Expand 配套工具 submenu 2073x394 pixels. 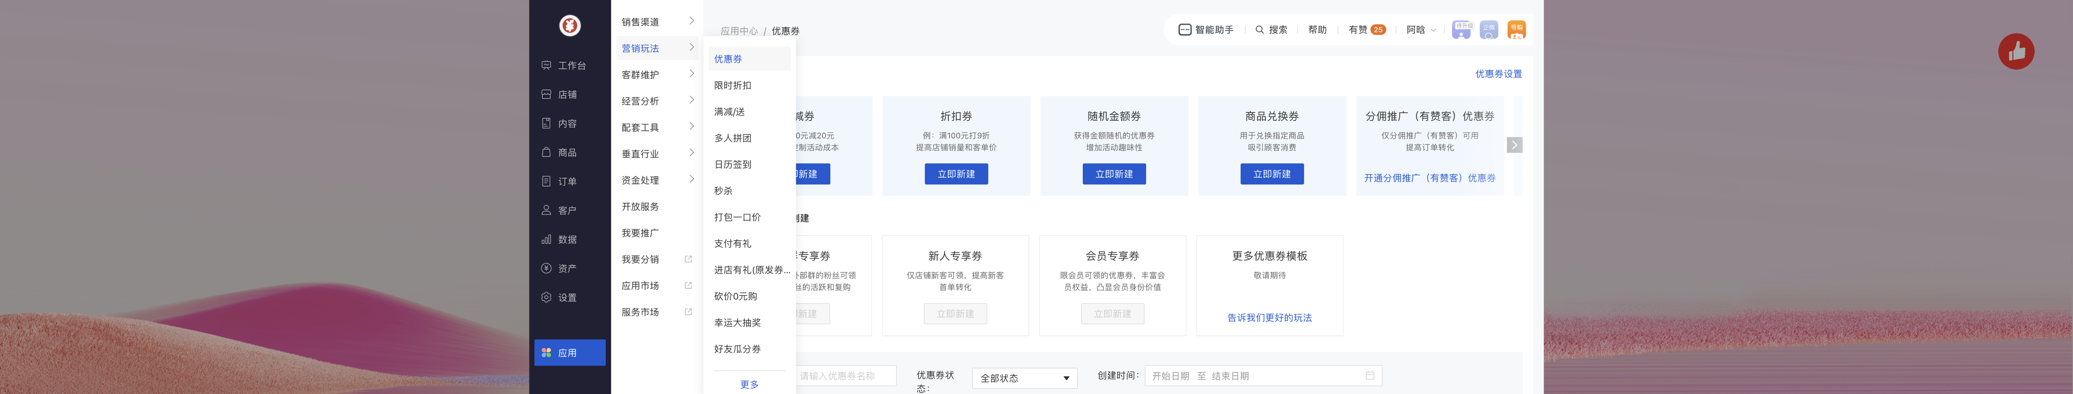[x=657, y=128]
